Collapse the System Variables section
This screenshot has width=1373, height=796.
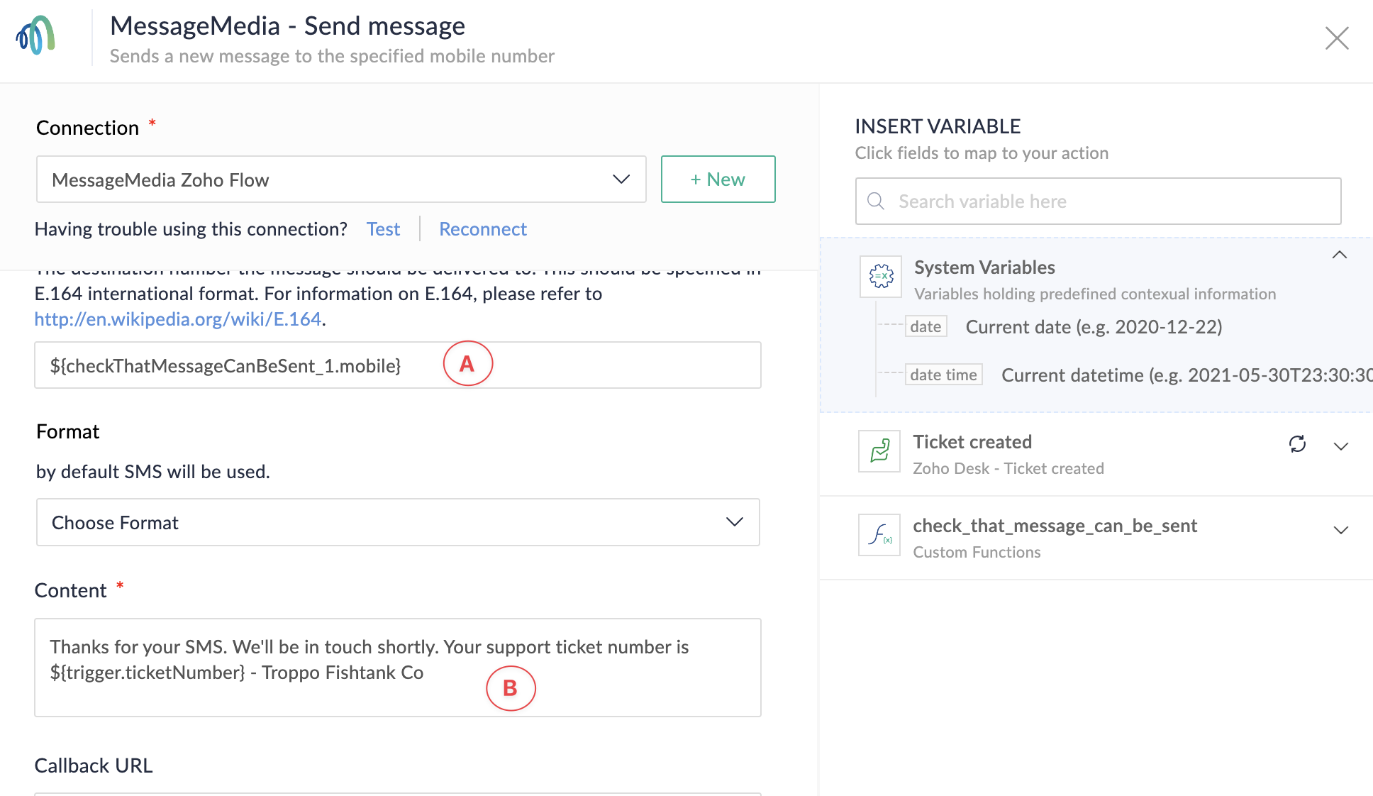(x=1340, y=255)
